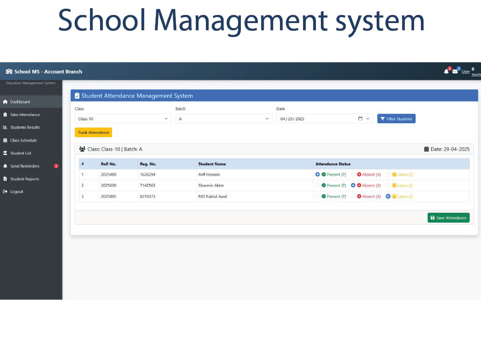Click student name Sharmin Akter
Viewport: 481px width, 361px height.
click(211, 185)
